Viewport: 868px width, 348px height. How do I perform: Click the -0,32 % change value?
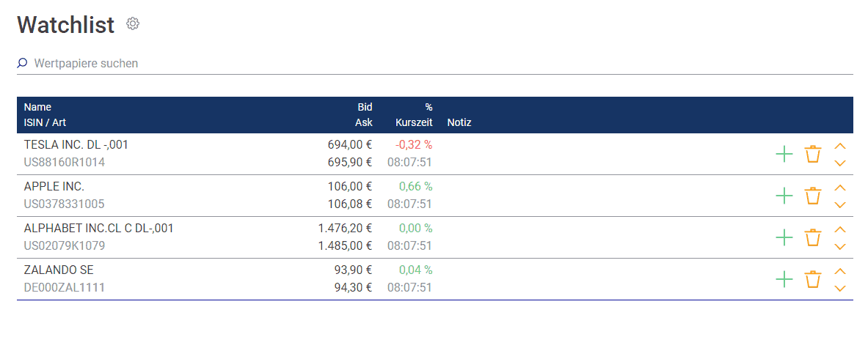(414, 145)
